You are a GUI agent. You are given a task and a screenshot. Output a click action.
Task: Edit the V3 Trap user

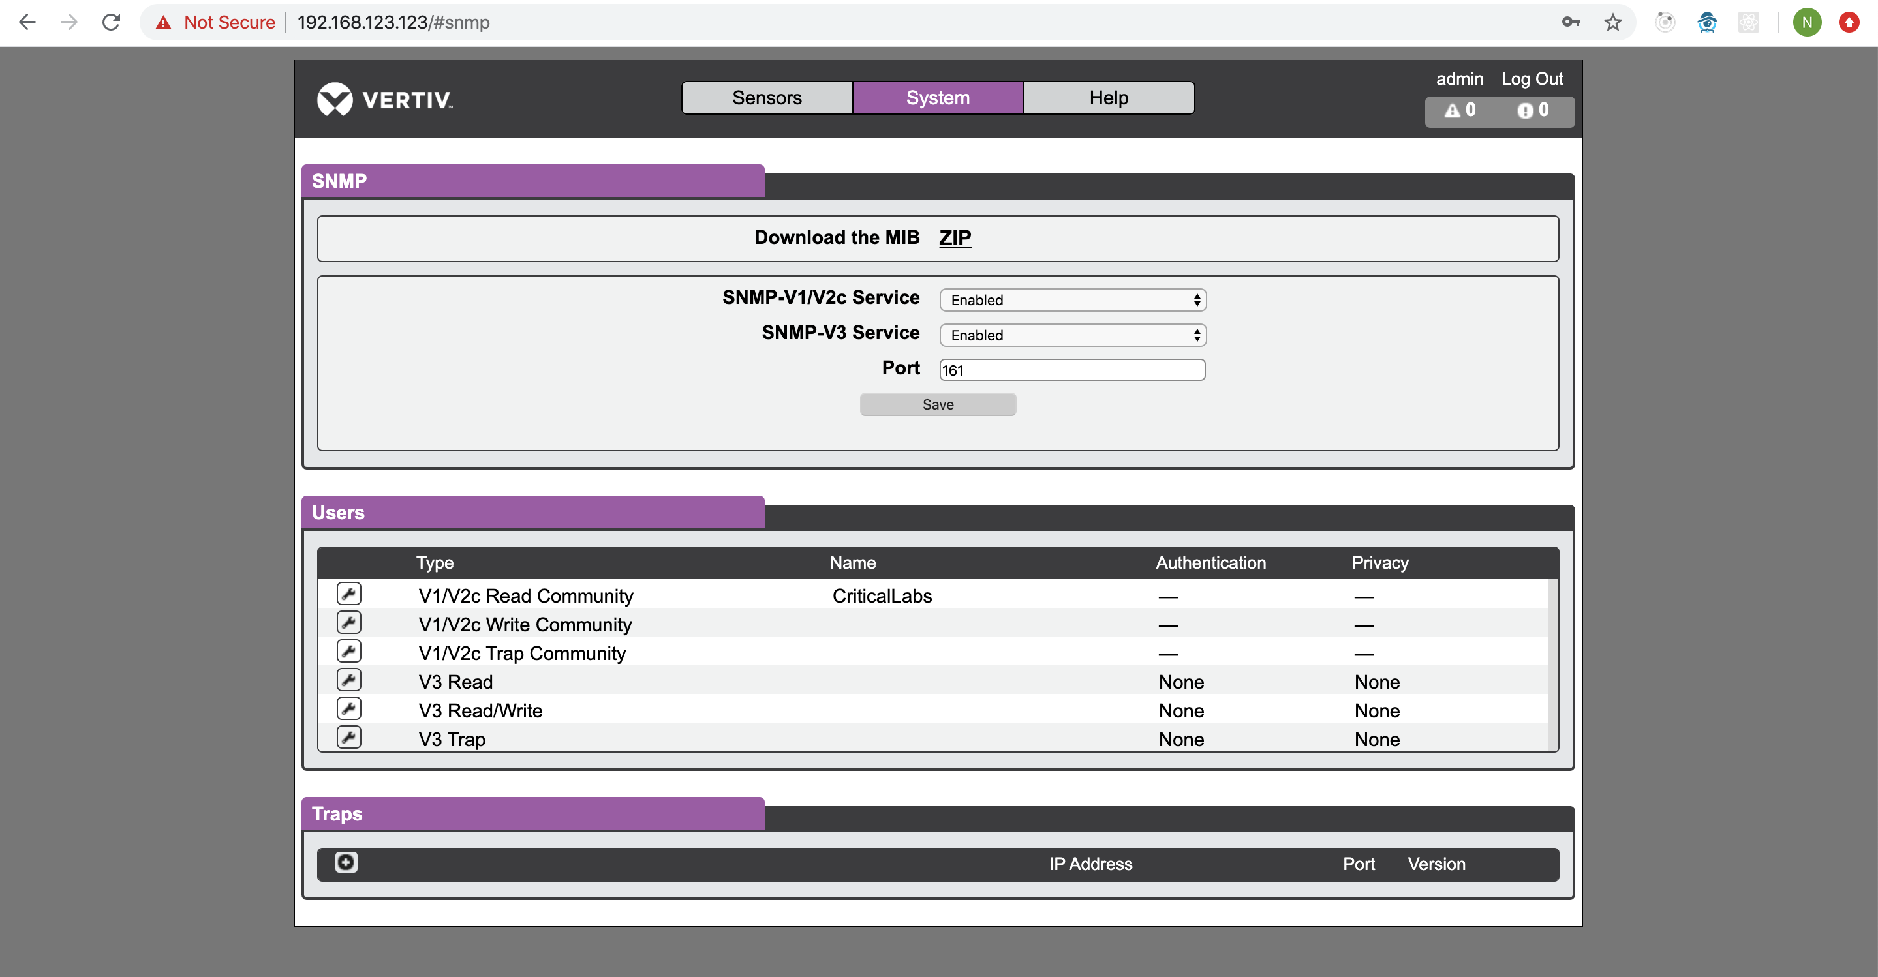point(348,737)
